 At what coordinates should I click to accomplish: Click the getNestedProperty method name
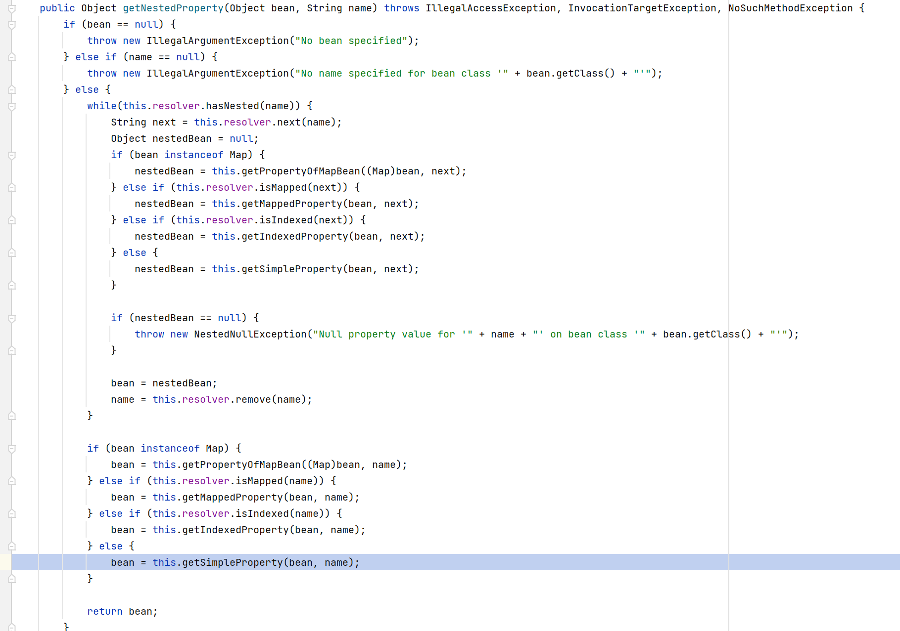coord(173,8)
